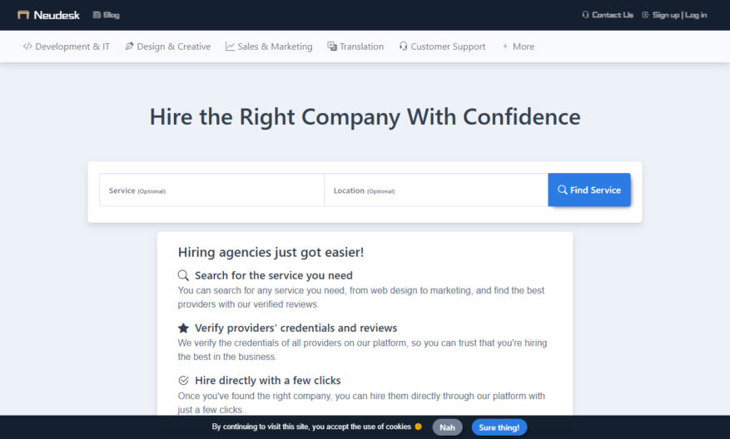Image resolution: width=730 pixels, height=439 pixels.
Task: Click the pen icon for Design & Creative
Action: [x=129, y=46]
